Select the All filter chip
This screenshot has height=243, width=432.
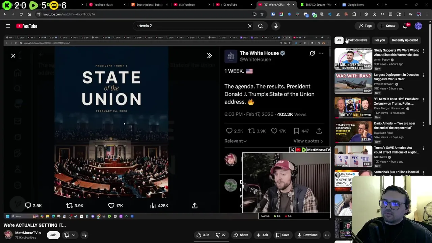[339, 40]
